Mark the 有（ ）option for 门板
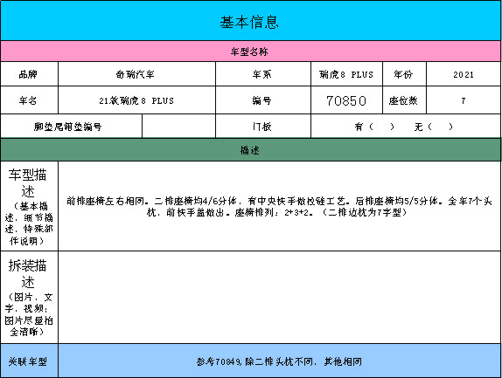 pos(374,127)
